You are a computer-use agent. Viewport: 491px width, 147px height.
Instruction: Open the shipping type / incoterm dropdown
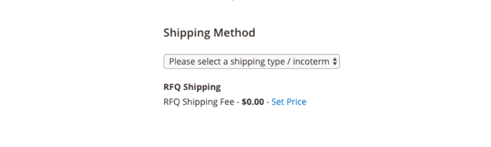(x=252, y=61)
